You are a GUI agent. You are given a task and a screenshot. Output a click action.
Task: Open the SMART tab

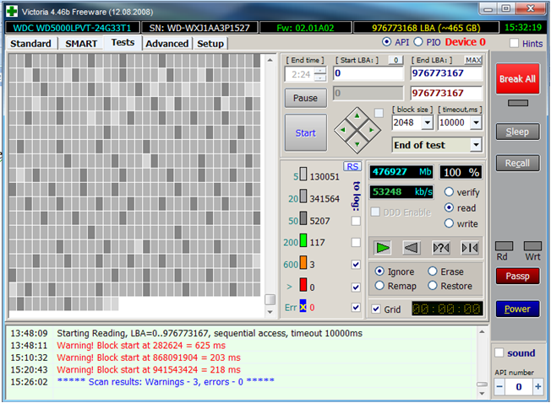click(x=81, y=44)
